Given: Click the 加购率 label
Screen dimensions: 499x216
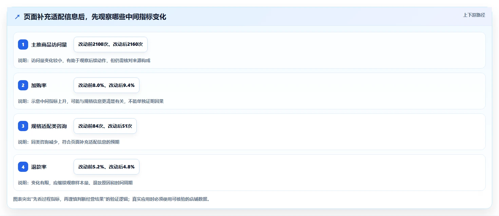Looking at the screenshot, I should coord(39,85).
